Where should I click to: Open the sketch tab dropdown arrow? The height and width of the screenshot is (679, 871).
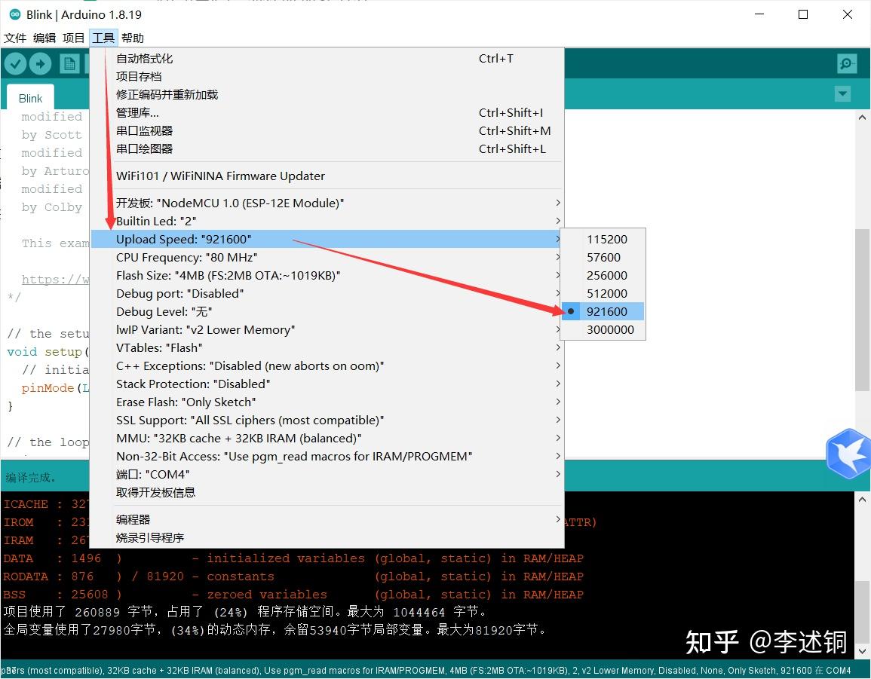pyautogui.click(x=842, y=94)
